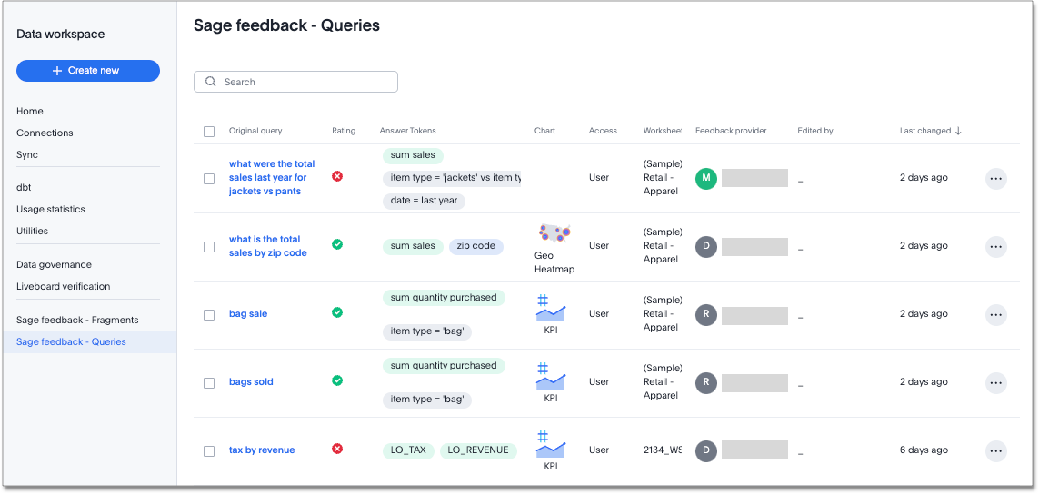Image resolution: width=1039 pixels, height=494 pixels.
Task: Click the Geo Heatmap chart icon
Action: [x=554, y=234]
